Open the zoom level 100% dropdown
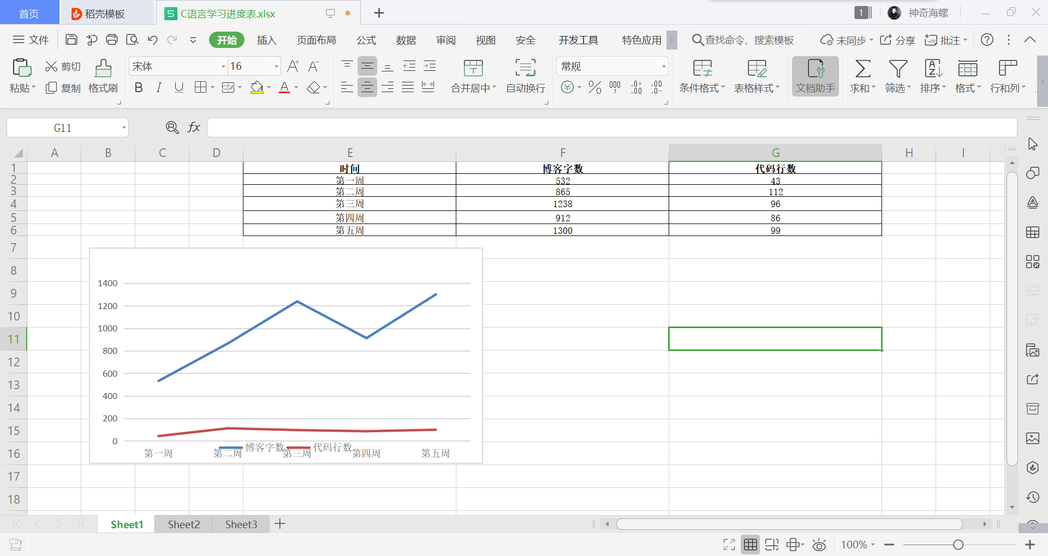This screenshot has height=556, width=1048. tap(858, 545)
